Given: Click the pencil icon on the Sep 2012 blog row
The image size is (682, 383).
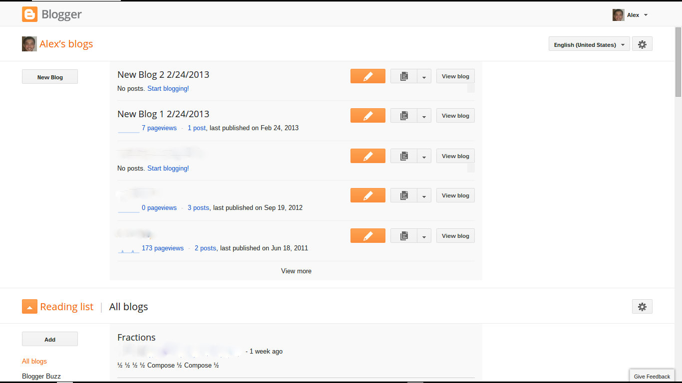Looking at the screenshot, I should (367, 195).
